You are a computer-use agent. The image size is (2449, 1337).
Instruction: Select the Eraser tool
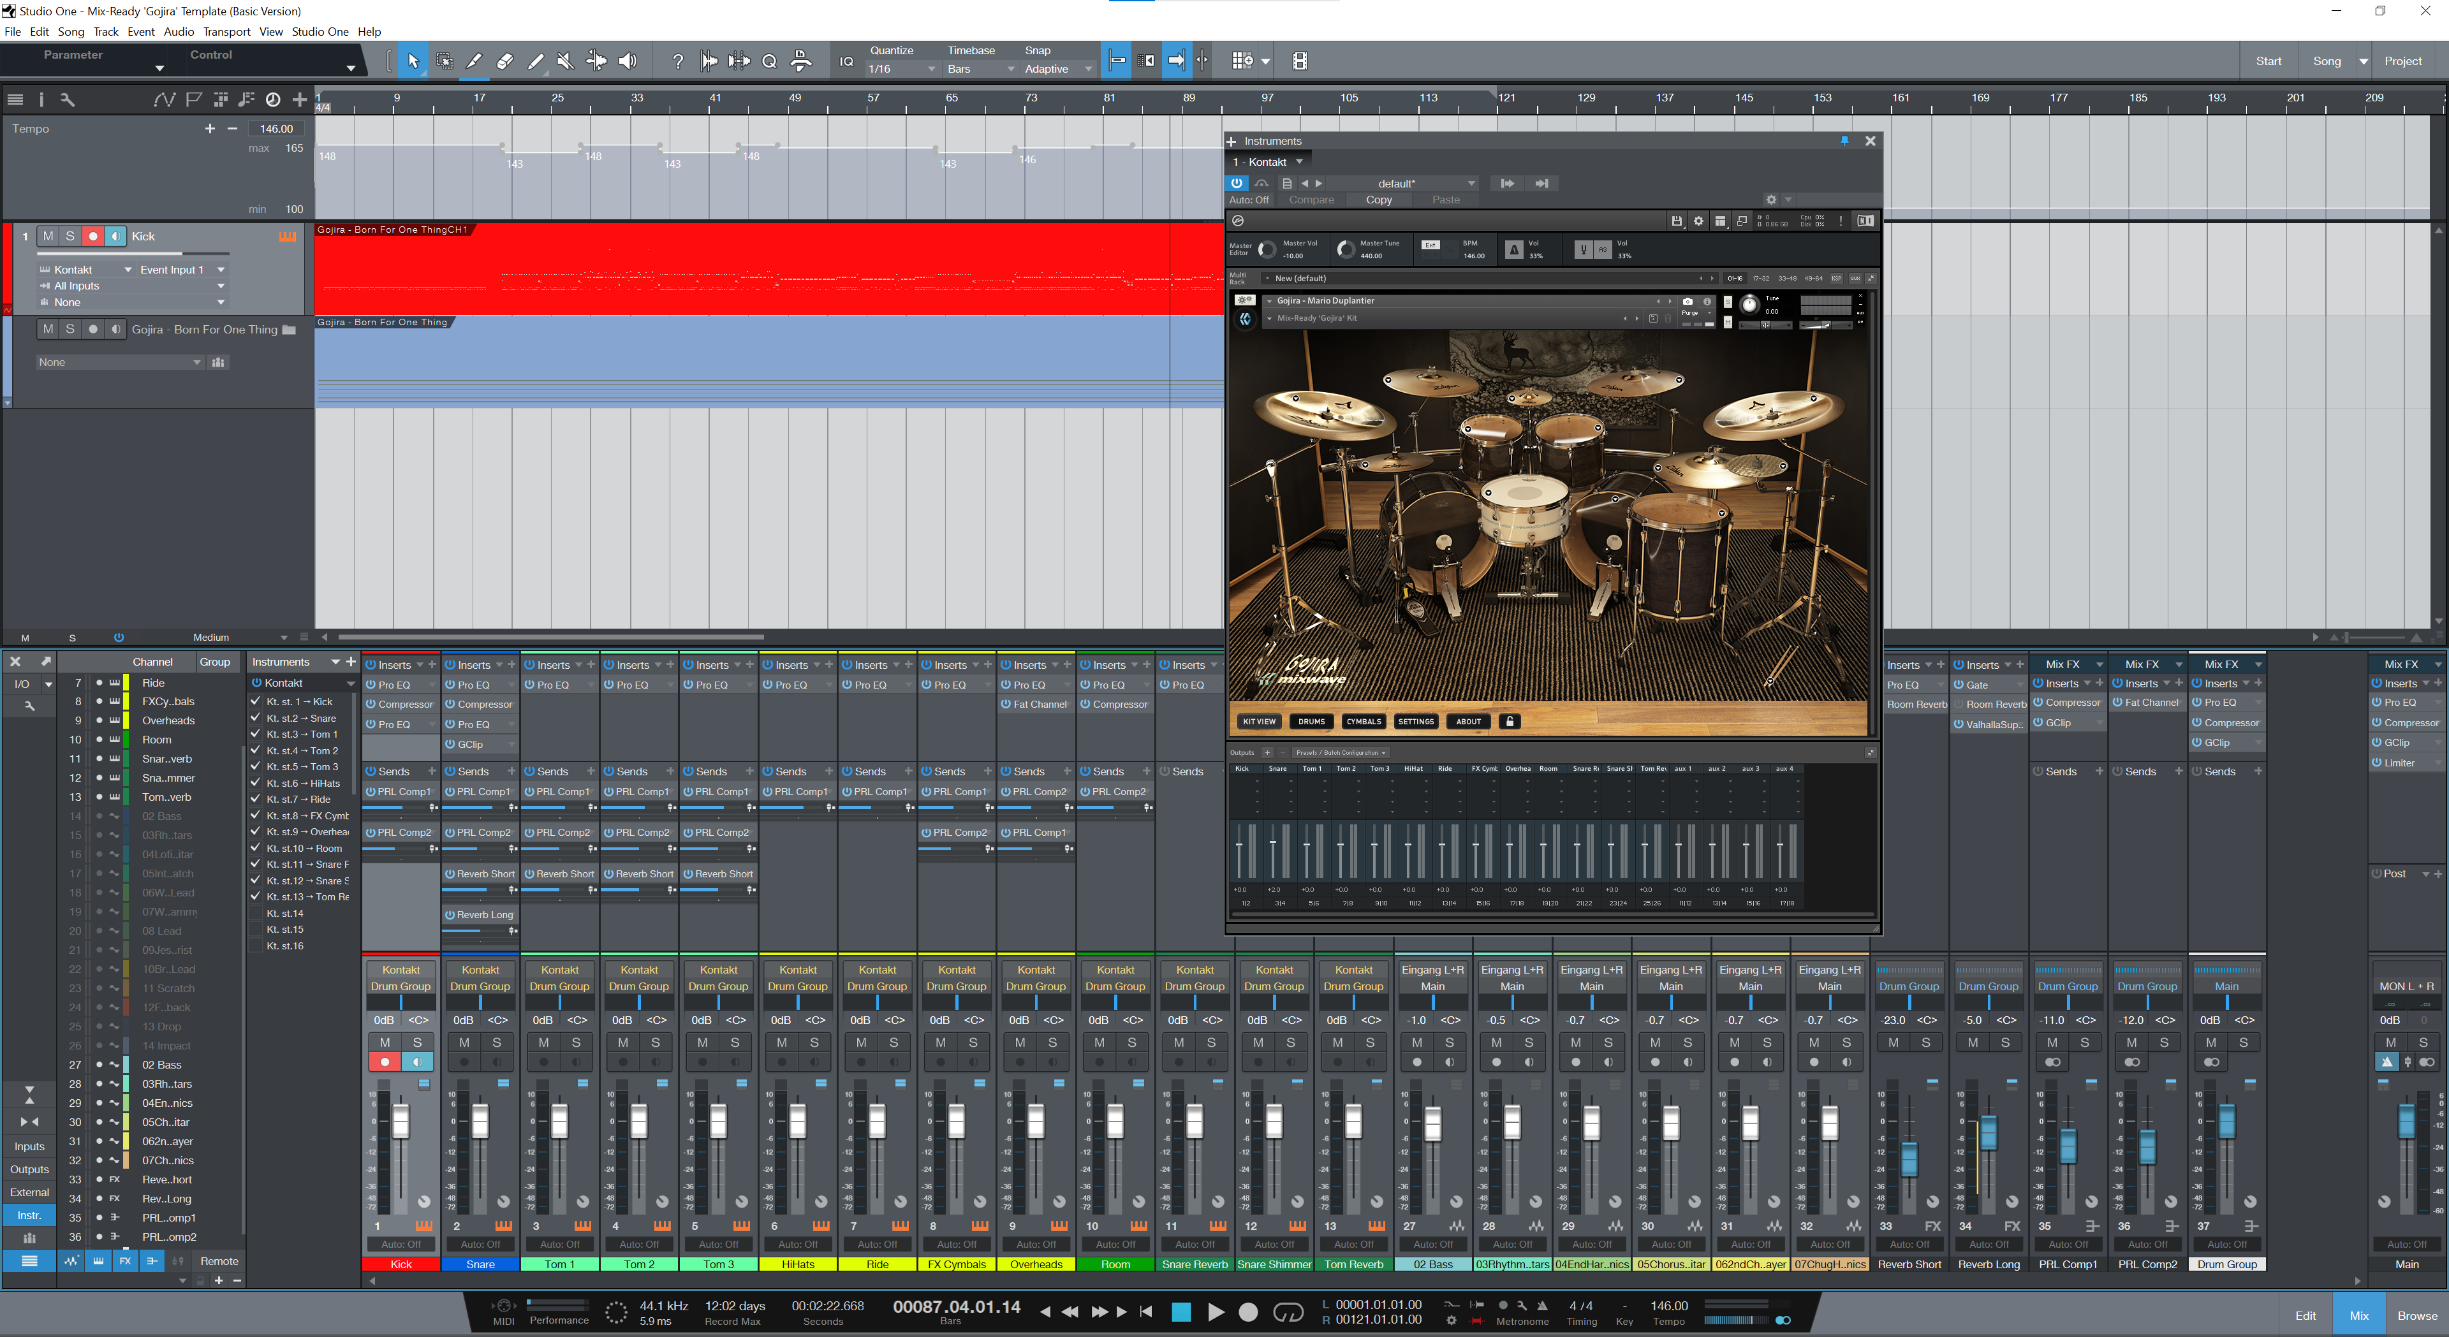[505, 62]
